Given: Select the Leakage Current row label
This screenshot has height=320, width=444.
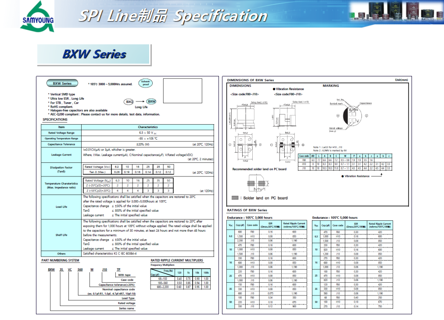Looking at the screenshot, I should point(61,155).
